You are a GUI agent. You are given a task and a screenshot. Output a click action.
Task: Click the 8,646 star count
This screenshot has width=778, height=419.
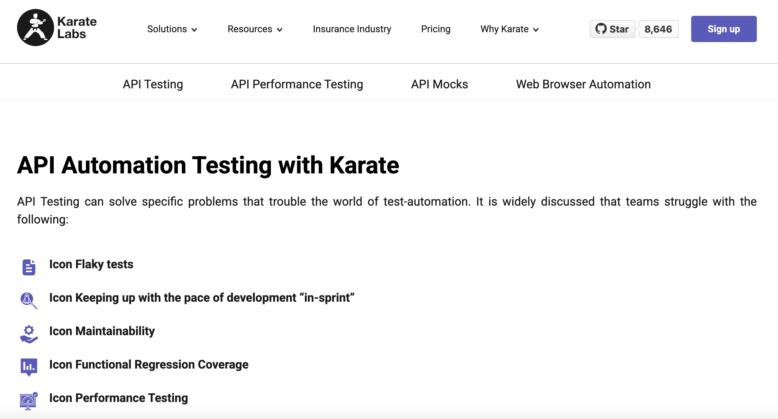point(658,29)
